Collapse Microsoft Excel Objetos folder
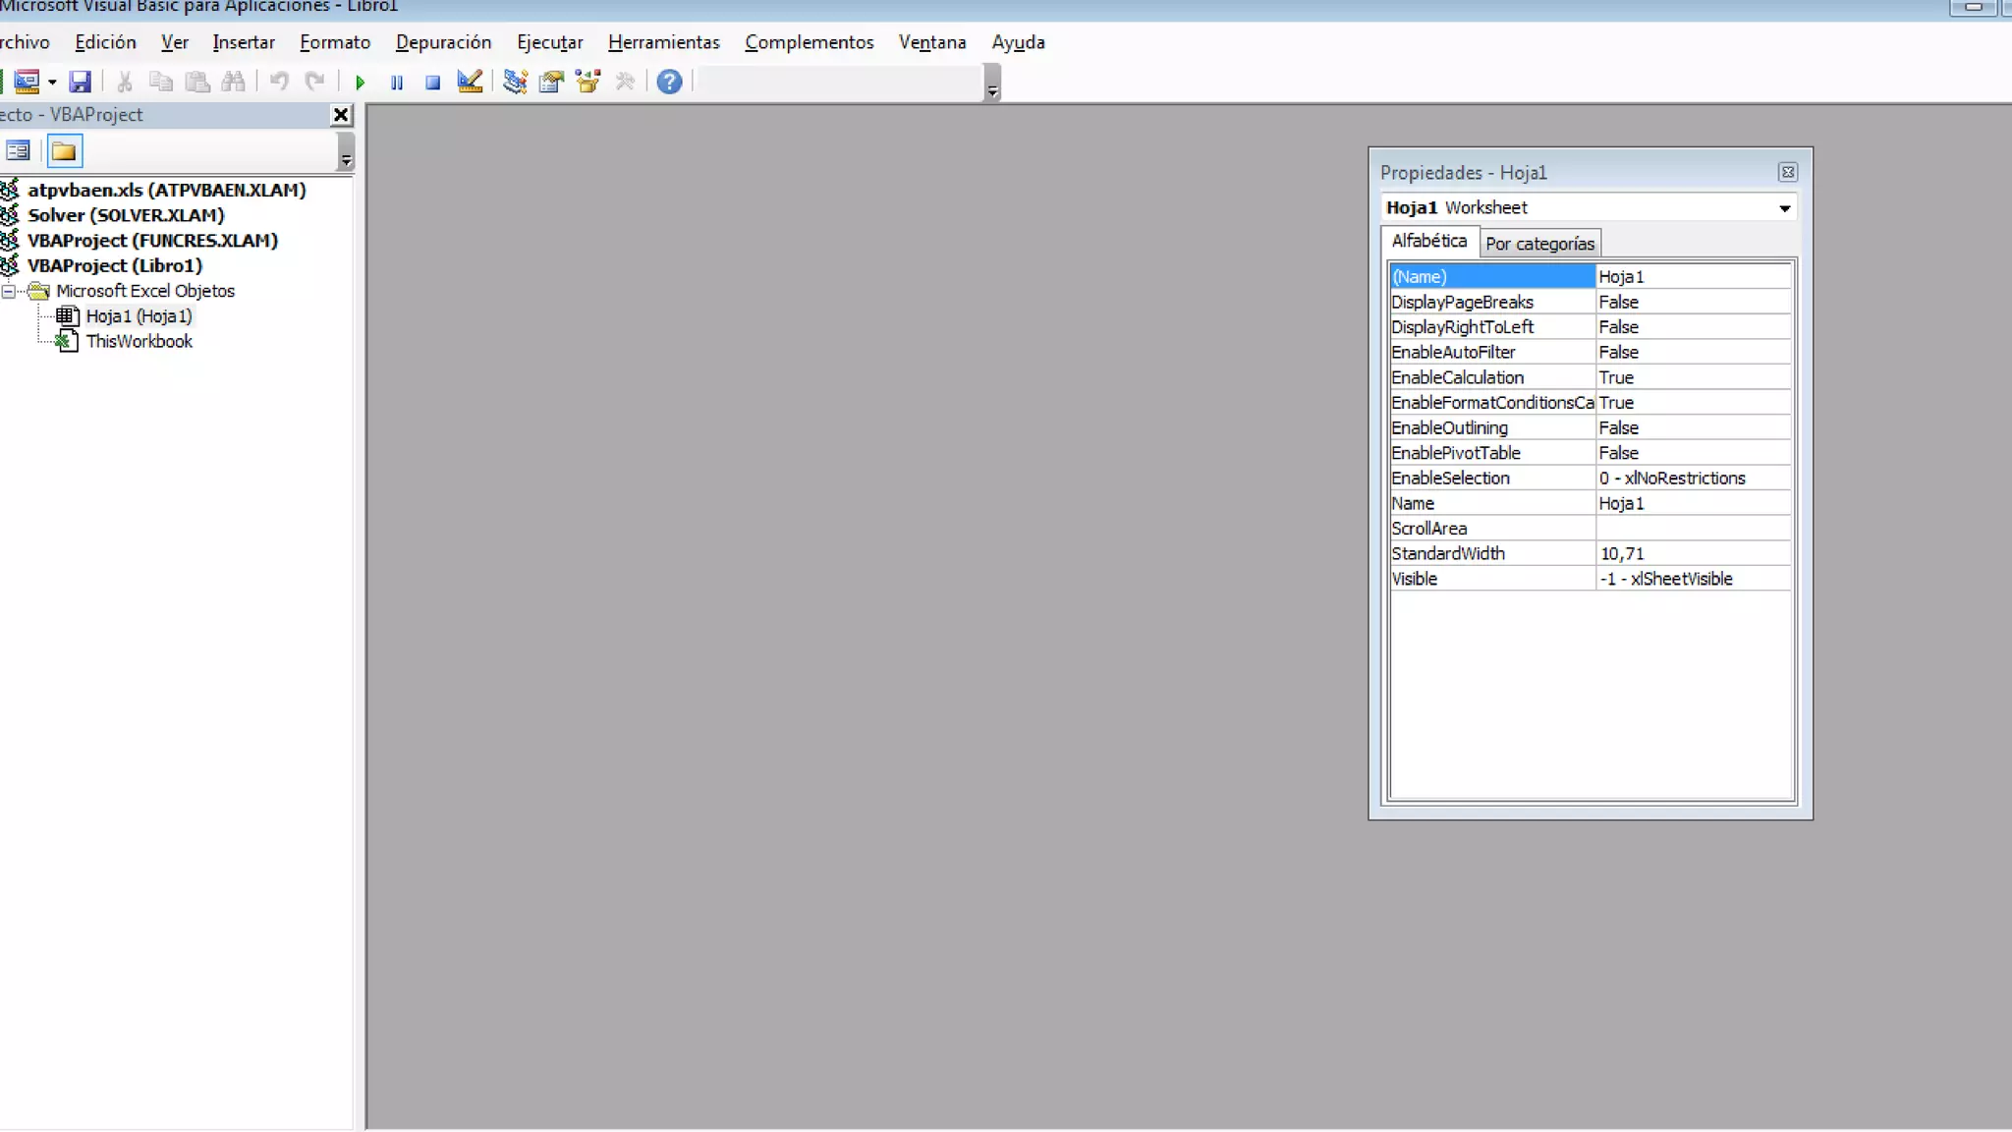The width and height of the screenshot is (2012, 1132). [x=9, y=292]
